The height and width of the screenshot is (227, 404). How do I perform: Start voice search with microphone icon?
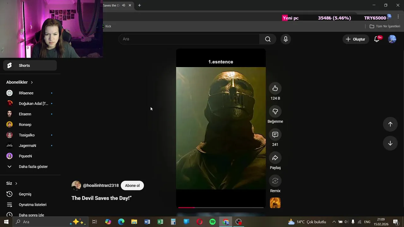(286, 39)
